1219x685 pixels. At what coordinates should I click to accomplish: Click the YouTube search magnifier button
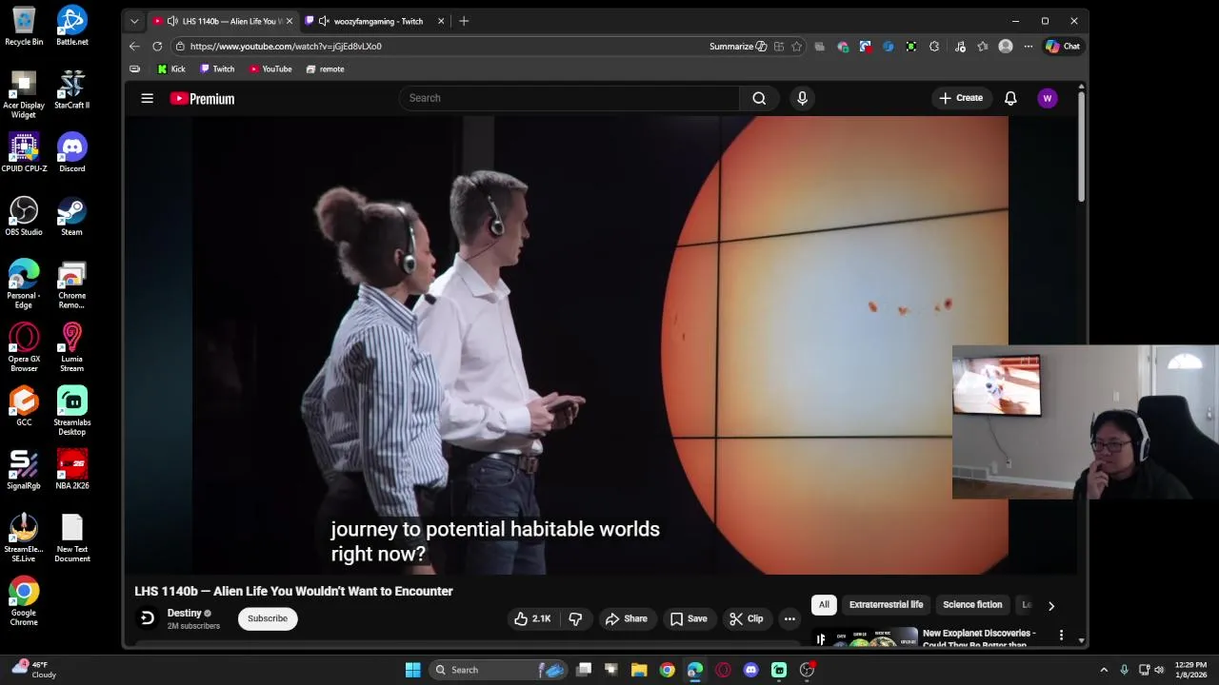(759, 98)
